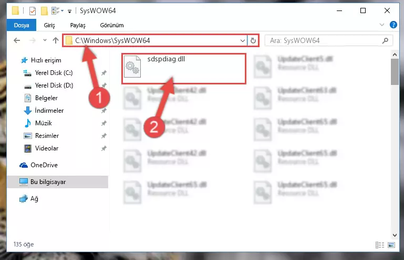Viewport: 404px width, 260px height.
Task: Click in the Ara: SysWOW64 search box
Action: tap(325, 41)
